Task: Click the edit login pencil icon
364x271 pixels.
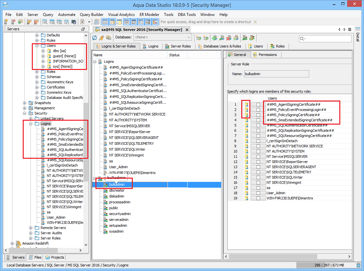Action: (222, 38)
